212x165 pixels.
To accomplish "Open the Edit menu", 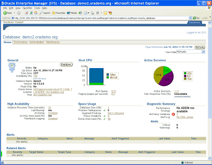I will (11, 8).
